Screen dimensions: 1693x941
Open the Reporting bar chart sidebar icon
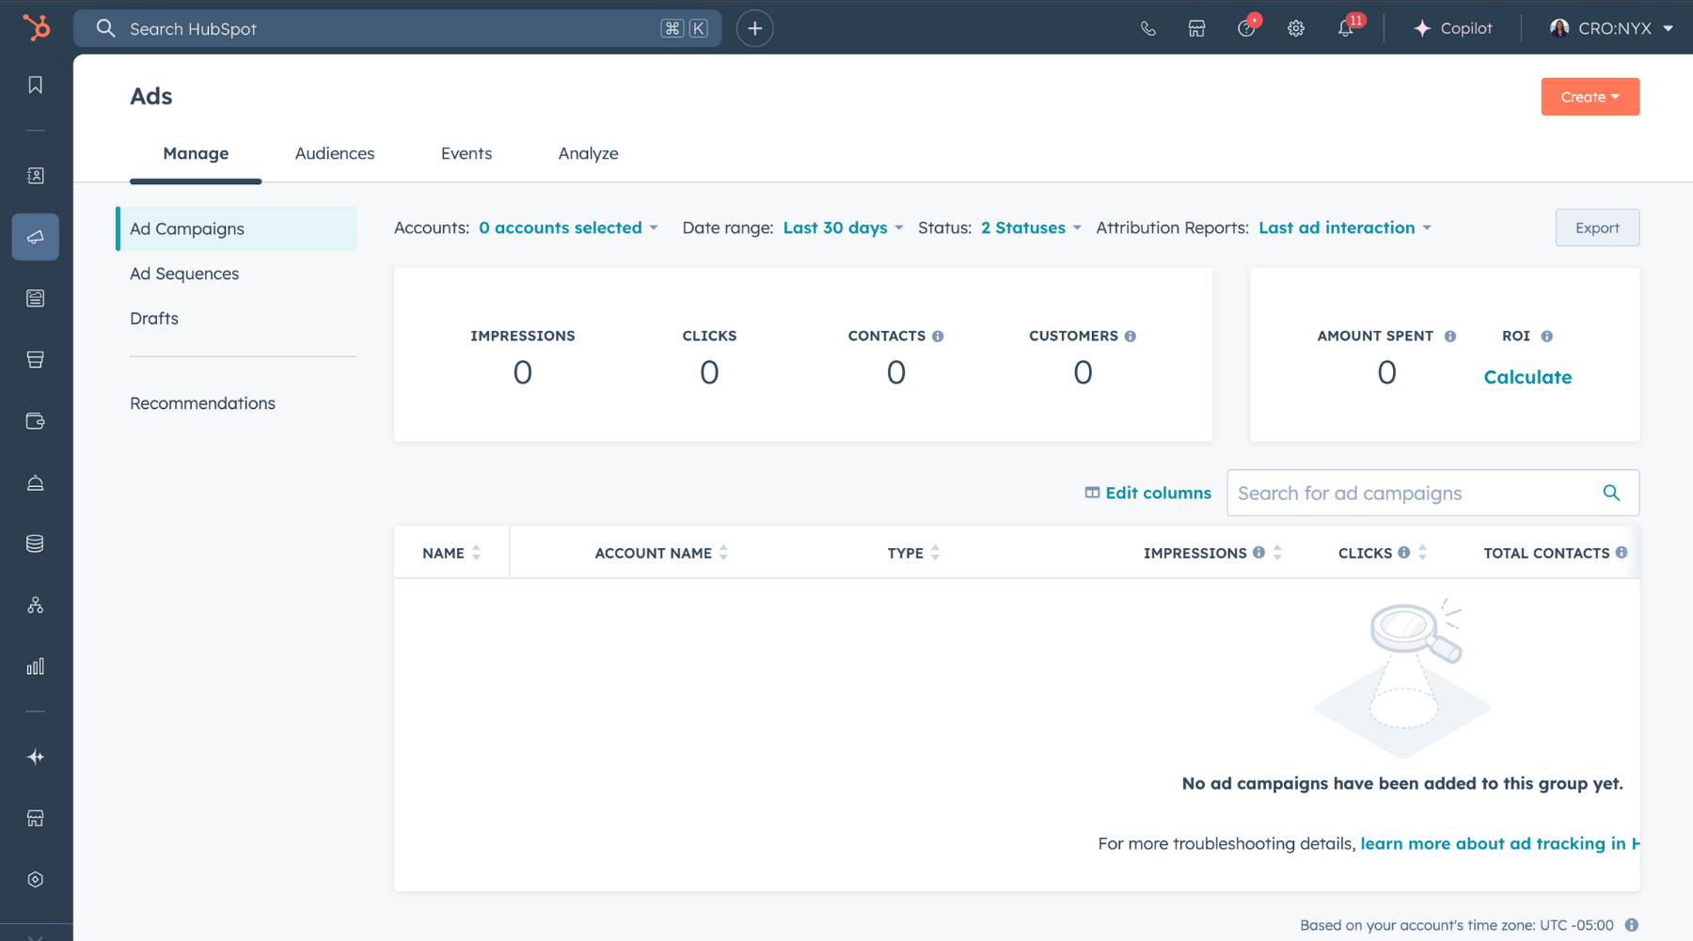pyautogui.click(x=36, y=667)
